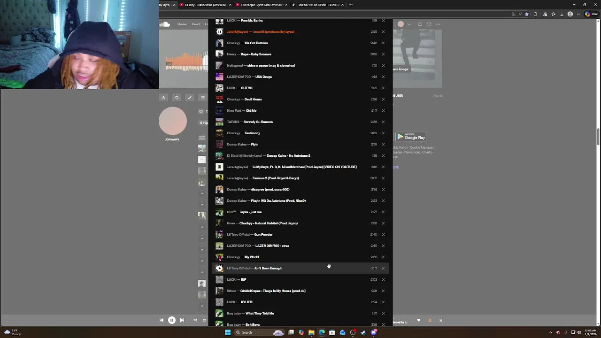
Task: Open File Explorer from taskbar
Action: pyautogui.click(x=311, y=332)
